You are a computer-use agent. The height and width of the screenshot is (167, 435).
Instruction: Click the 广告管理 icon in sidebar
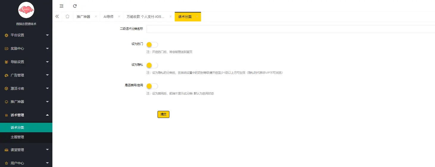(x=6, y=75)
